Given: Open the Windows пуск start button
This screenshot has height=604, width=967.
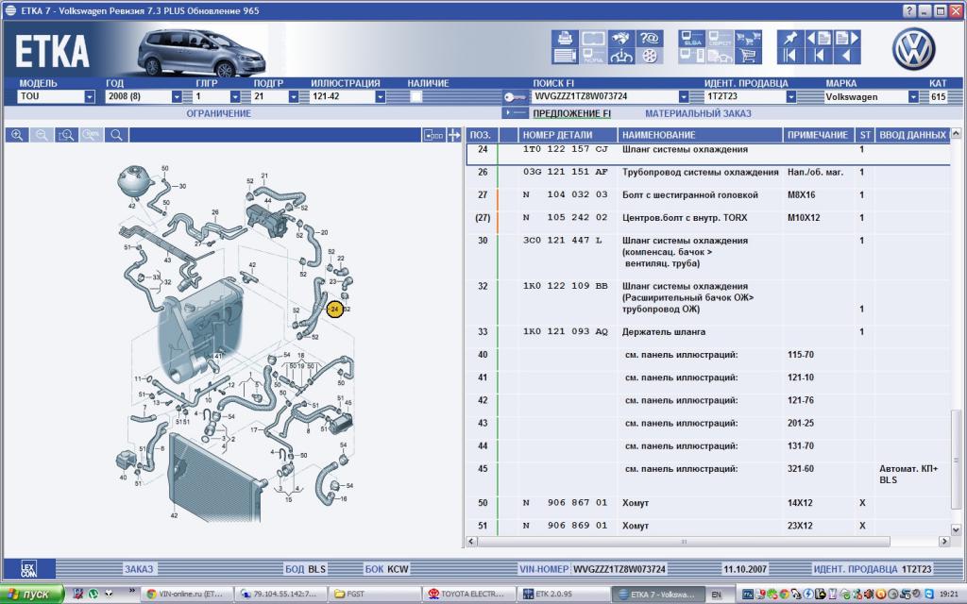Looking at the screenshot, I should (x=32, y=595).
